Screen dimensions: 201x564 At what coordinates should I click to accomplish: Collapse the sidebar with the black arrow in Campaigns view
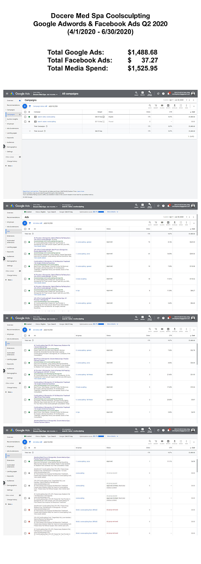pos(4,147)
